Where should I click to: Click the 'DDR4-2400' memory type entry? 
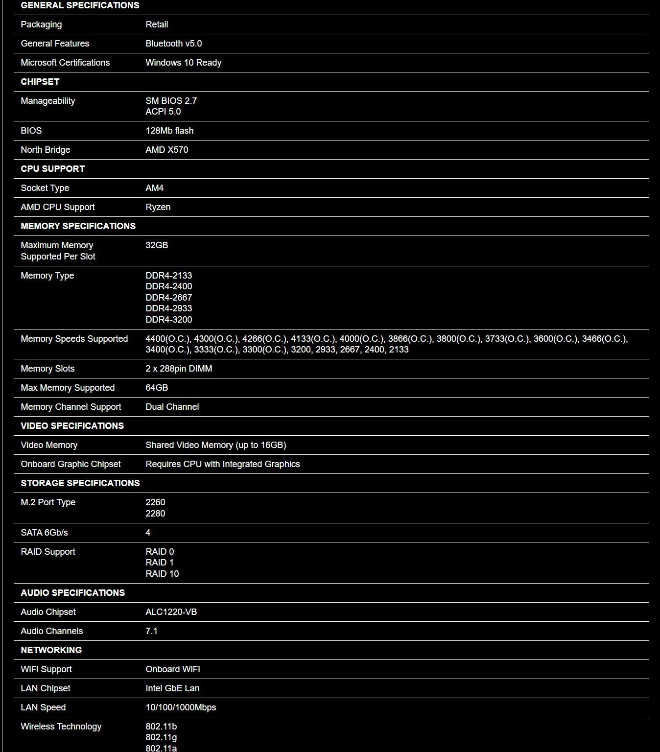pyautogui.click(x=168, y=286)
